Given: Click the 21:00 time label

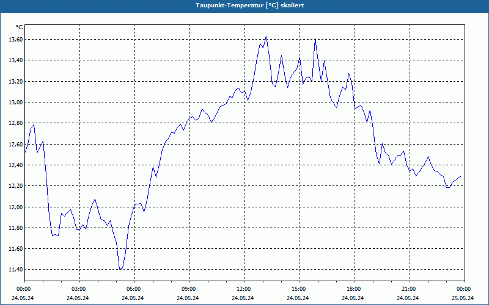Looking at the screenshot, I should tap(409, 289).
